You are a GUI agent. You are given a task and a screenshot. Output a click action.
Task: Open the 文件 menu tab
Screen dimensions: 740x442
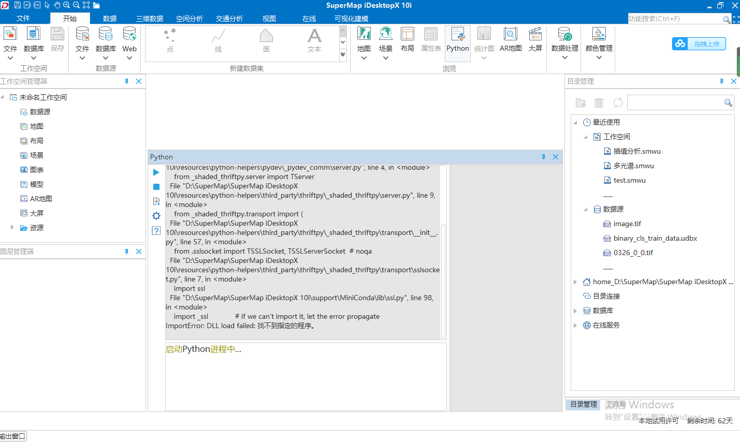23,18
